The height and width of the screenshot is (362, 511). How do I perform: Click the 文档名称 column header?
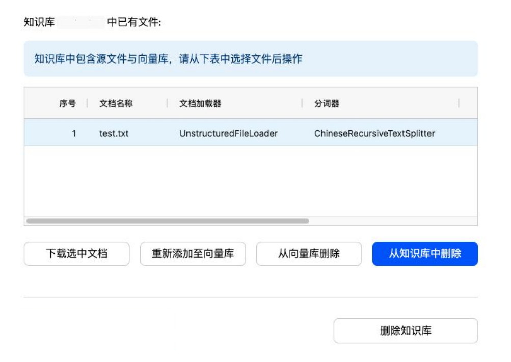pyautogui.click(x=116, y=104)
